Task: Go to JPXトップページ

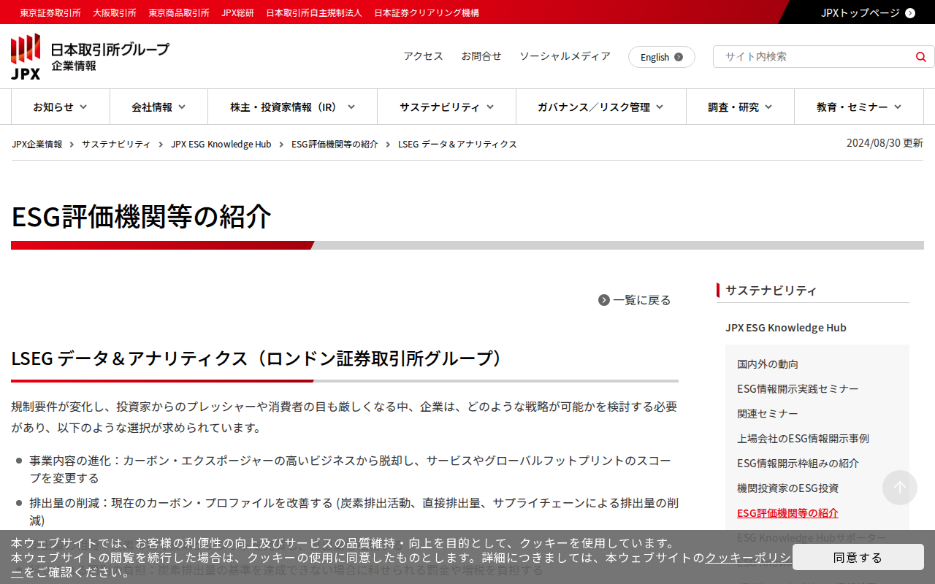Action: (860, 12)
